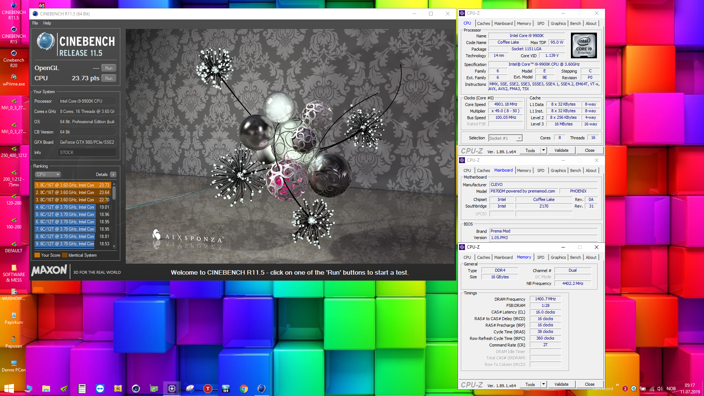Image resolution: width=704 pixels, height=396 pixels.
Task: Open ESET tray icon
Action: [x=634, y=389]
